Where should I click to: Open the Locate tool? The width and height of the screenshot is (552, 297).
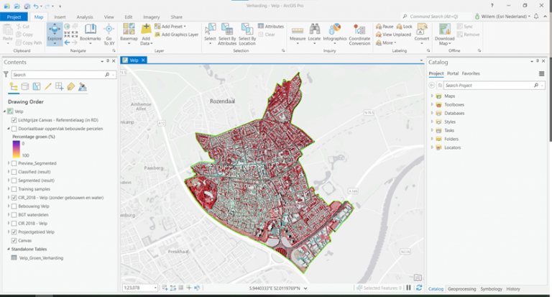[315, 32]
